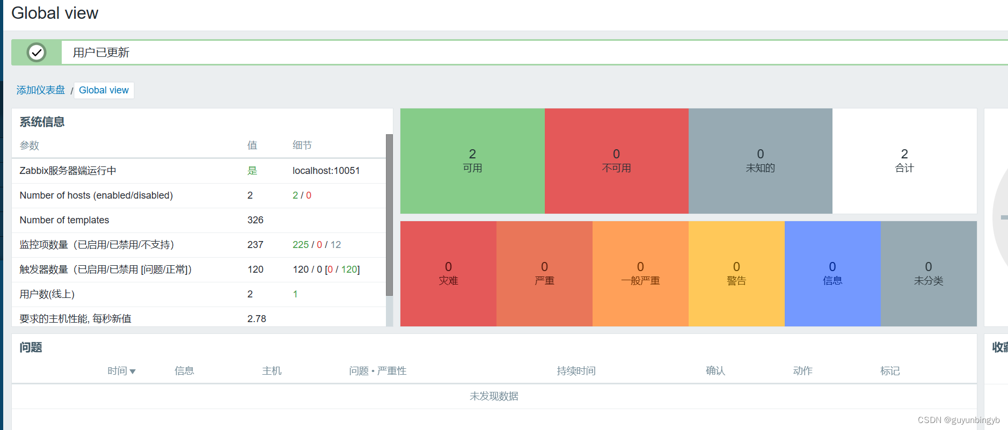
Task: Click the Global view page title
Action: click(55, 13)
